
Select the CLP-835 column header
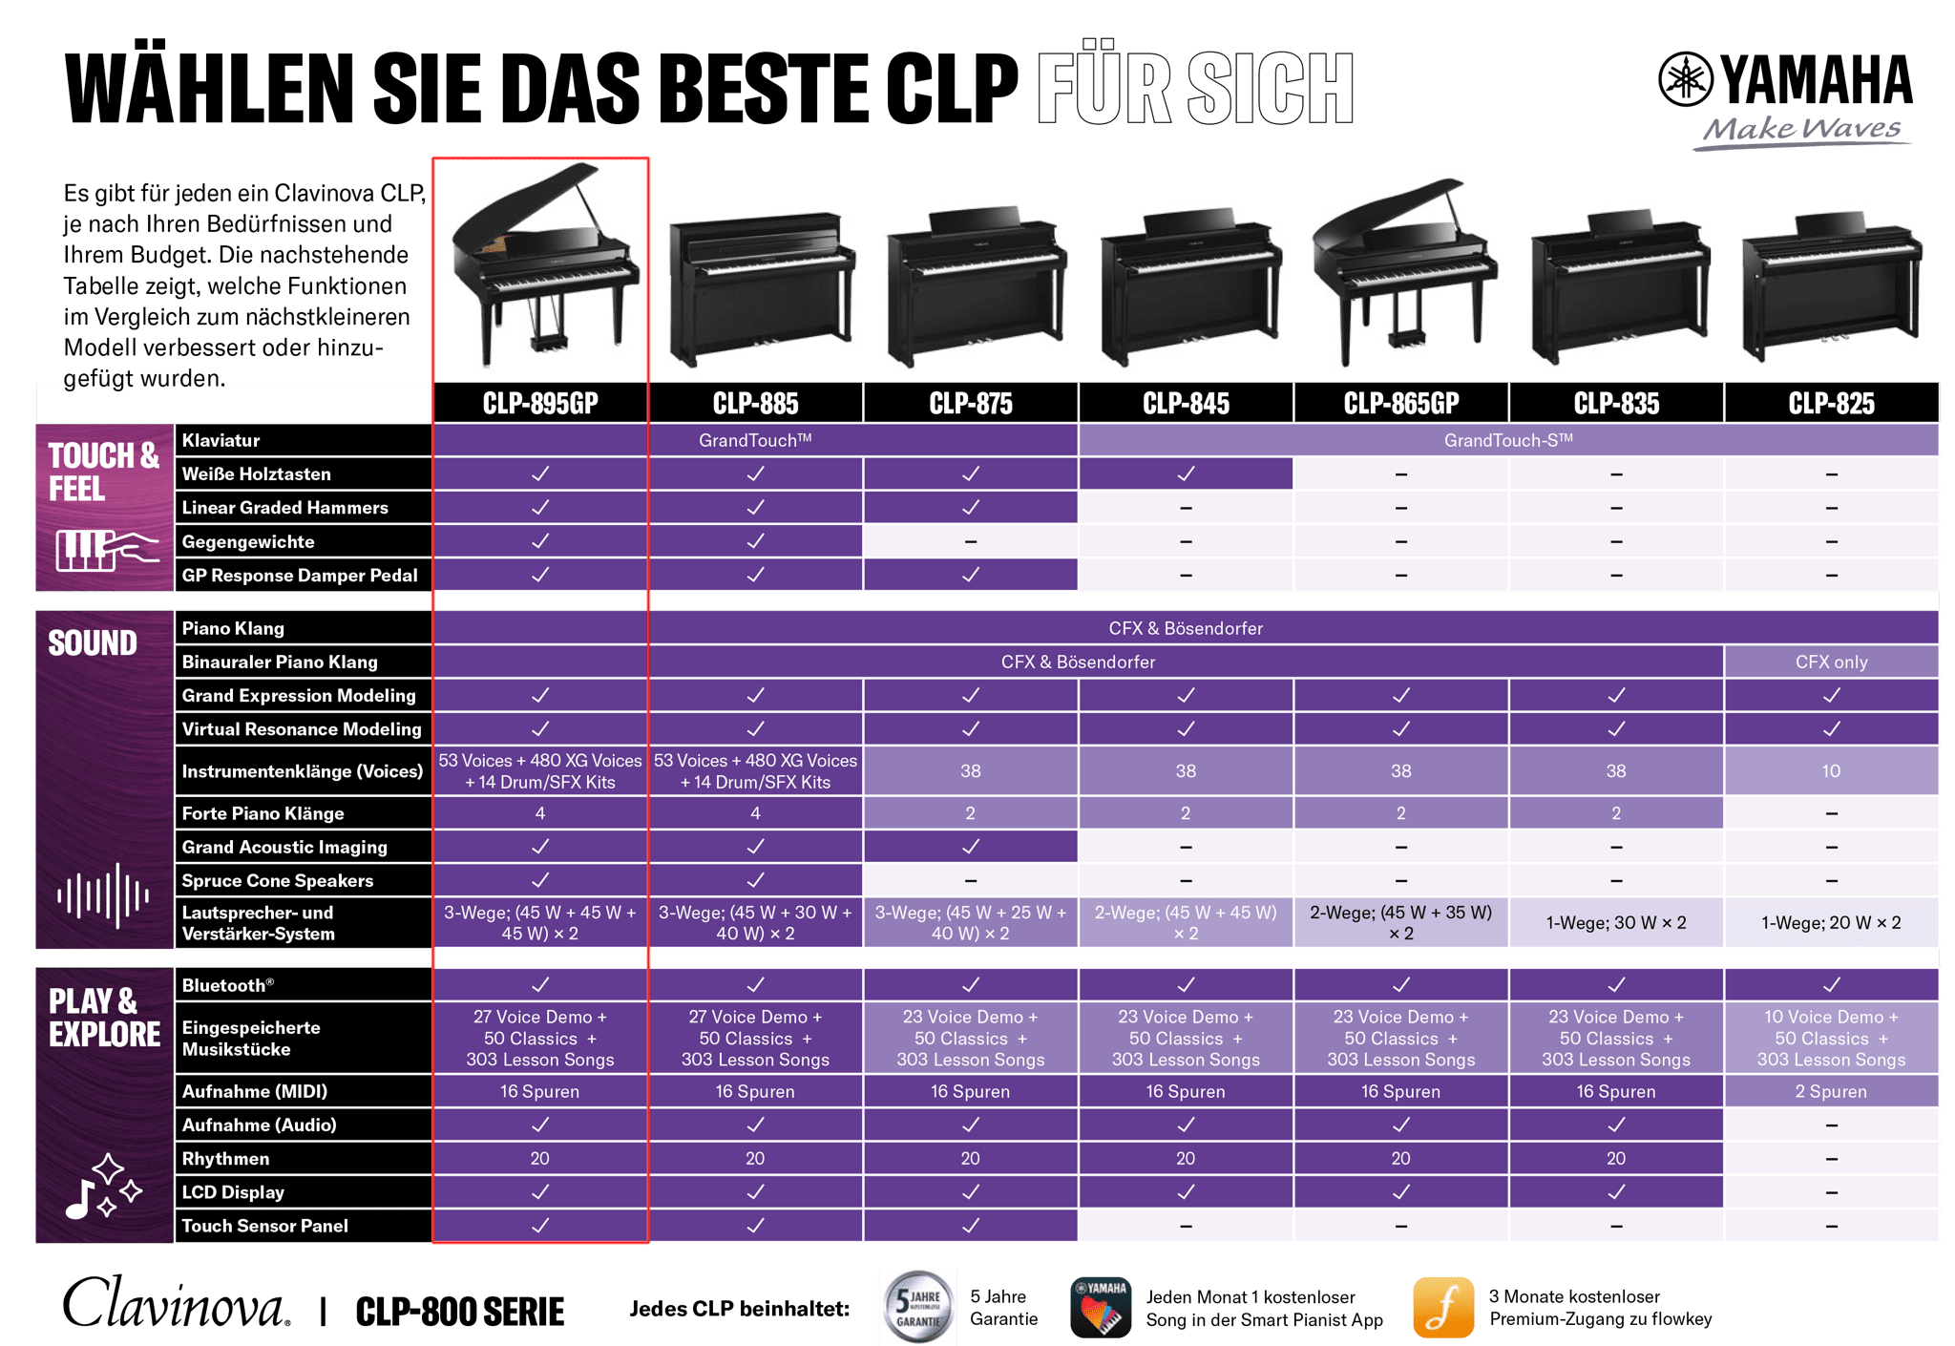[1616, 403]
